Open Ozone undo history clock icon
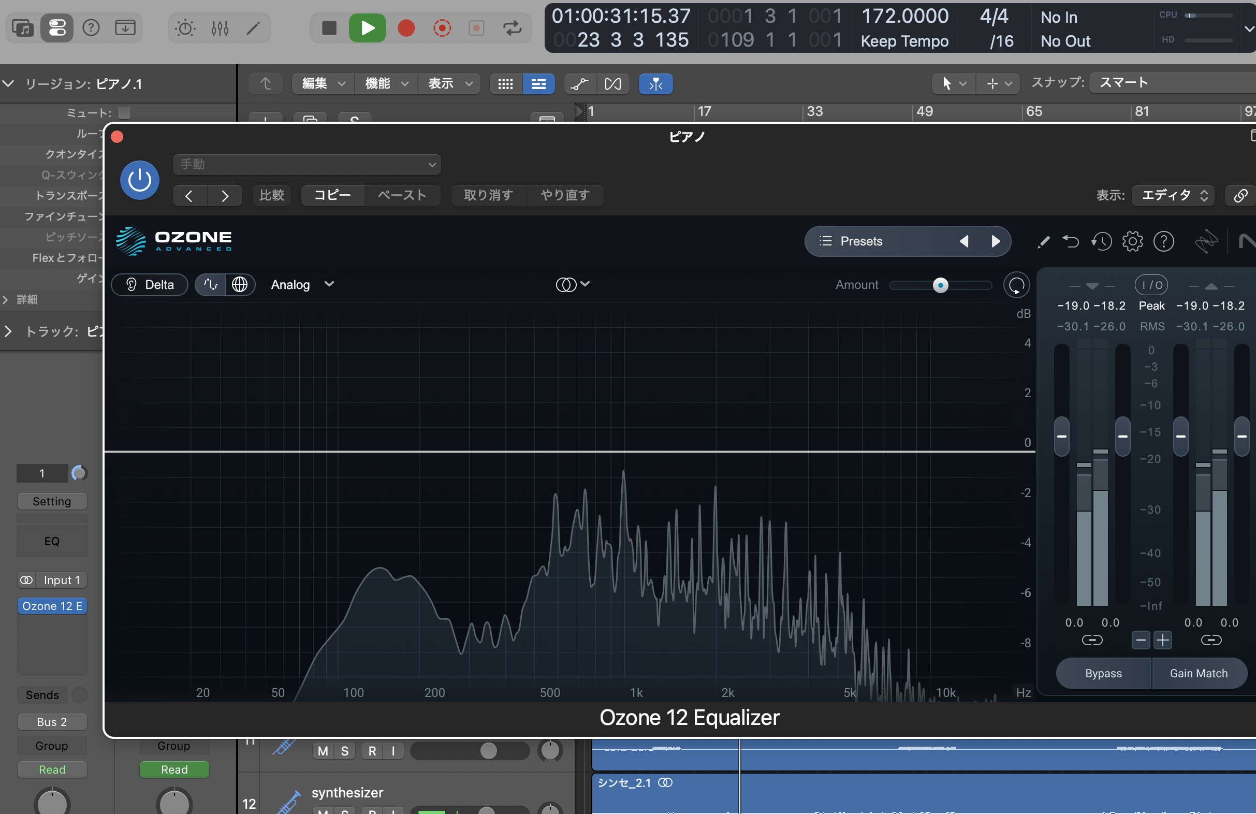 coord(1101,242)
